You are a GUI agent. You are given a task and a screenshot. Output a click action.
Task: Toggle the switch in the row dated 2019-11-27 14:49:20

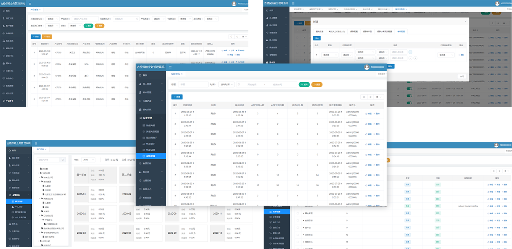409,103
